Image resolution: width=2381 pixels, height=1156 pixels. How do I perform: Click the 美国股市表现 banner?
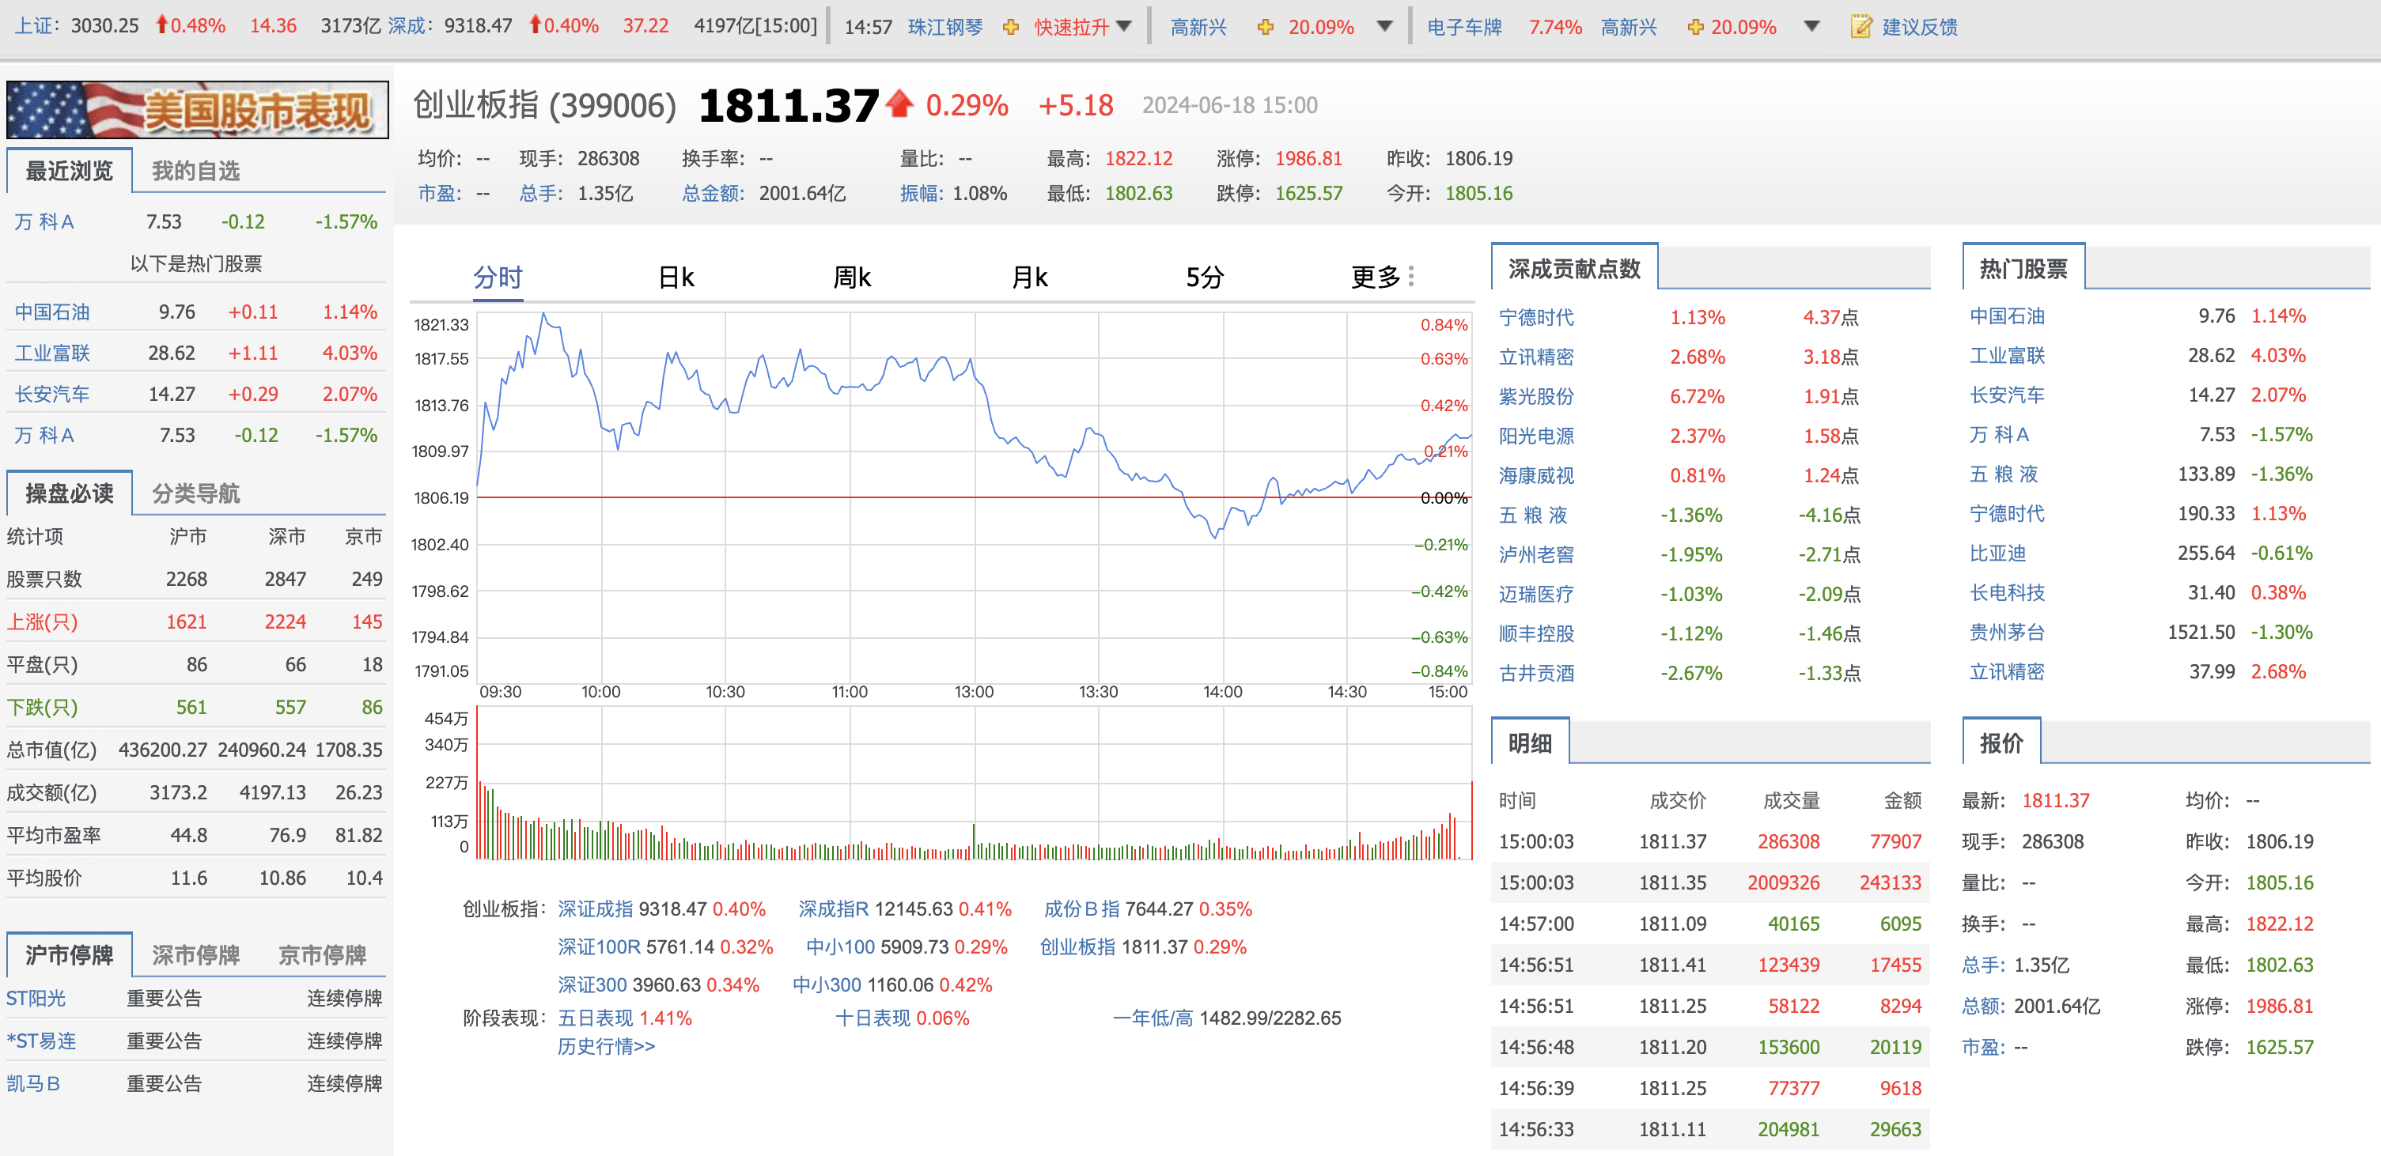(x=197, y=109)
